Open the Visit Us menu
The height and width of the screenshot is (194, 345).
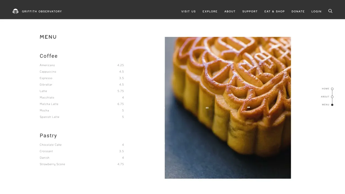pyautogui.click(x=188, y=11)
